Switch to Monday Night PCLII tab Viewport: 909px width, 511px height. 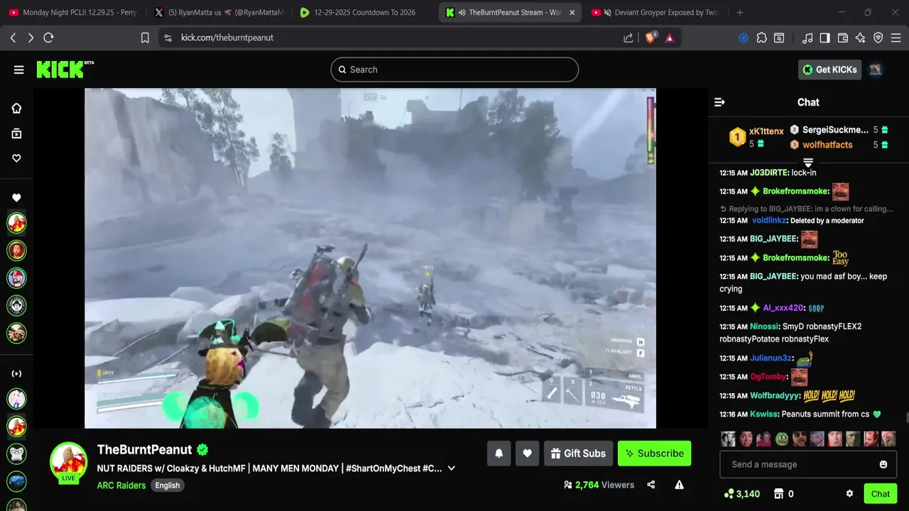[73, 12]
